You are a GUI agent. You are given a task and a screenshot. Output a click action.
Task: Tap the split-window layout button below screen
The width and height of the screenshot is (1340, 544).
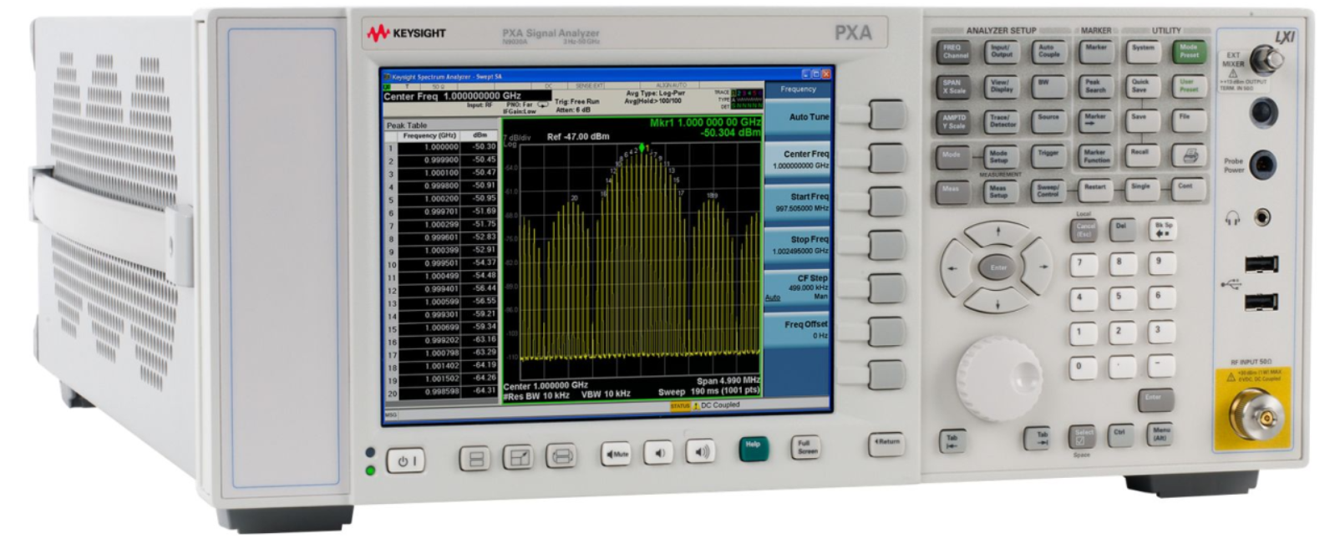coord(474,458)
